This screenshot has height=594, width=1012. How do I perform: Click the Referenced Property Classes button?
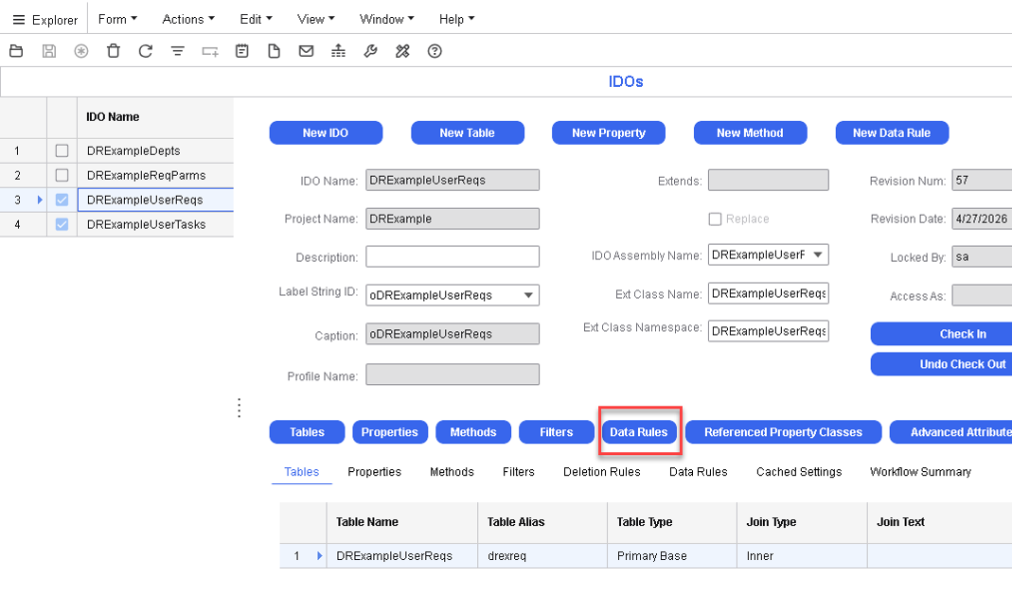click(784, 432)
